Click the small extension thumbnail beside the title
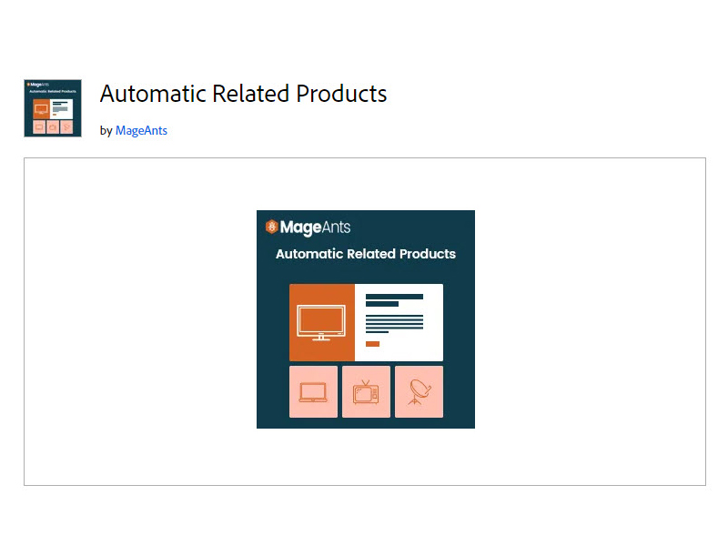Viewport: 728px width, 546px height. point(53,108)
